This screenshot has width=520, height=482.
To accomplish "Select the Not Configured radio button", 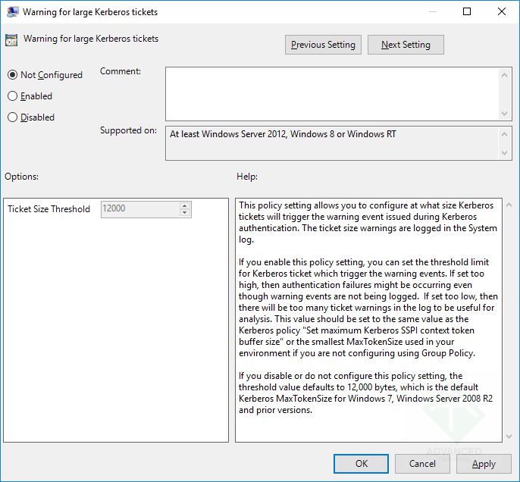I will coord(12,75).
